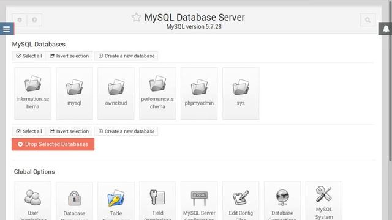Click the bottom Select all button
This screenshot has height=220, width=392.
coord(29,131)
